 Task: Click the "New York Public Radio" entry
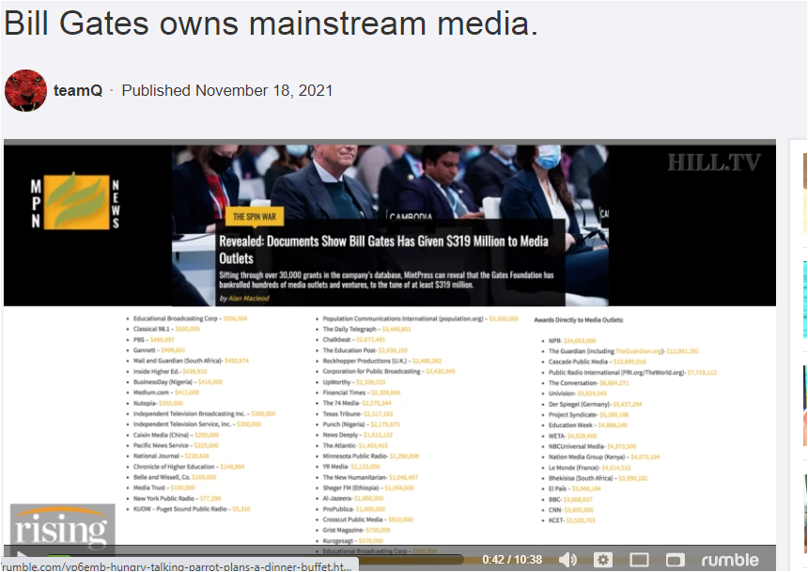click(177, 499)
